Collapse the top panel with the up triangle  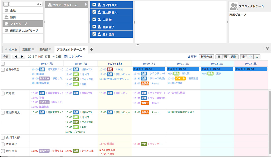[x=137, y=44]
